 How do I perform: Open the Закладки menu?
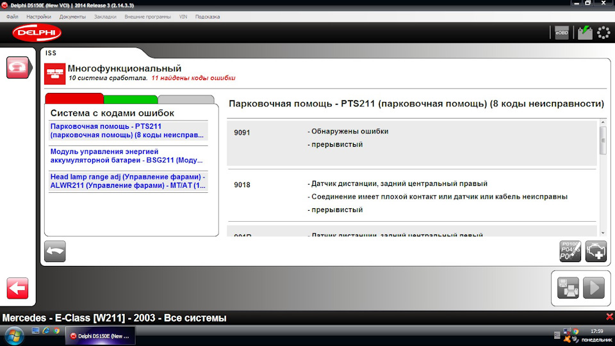[x=105, y=17]
